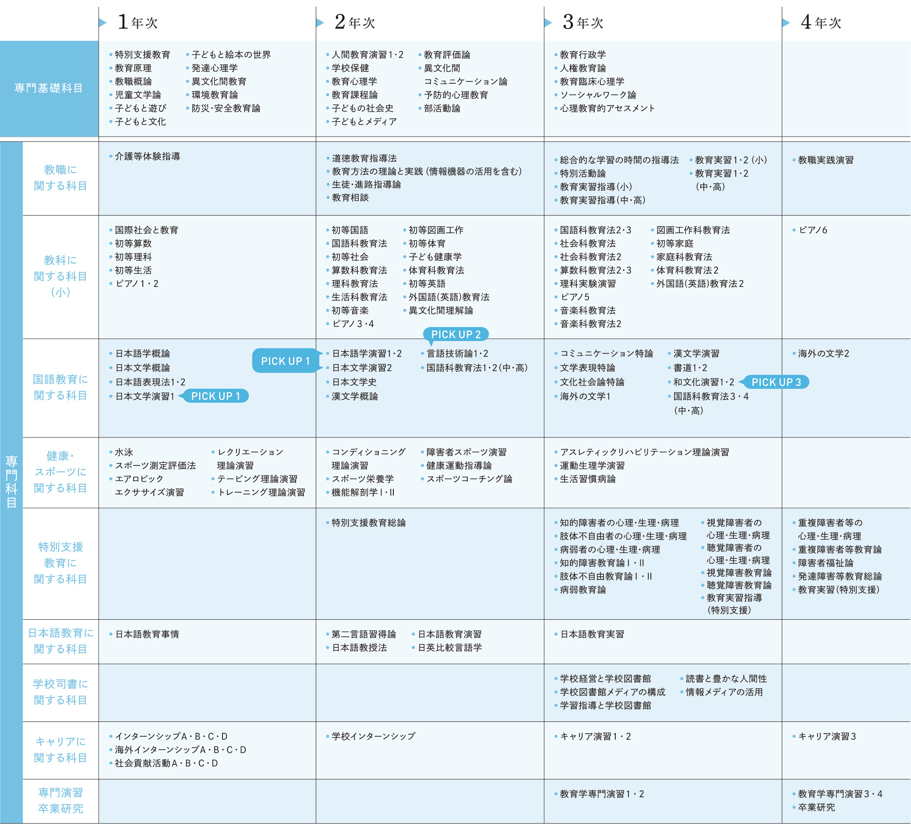Click the 学校司書に関する科目 row label
This screenshot has width=911, height=824.
click(x=60, y=692)
